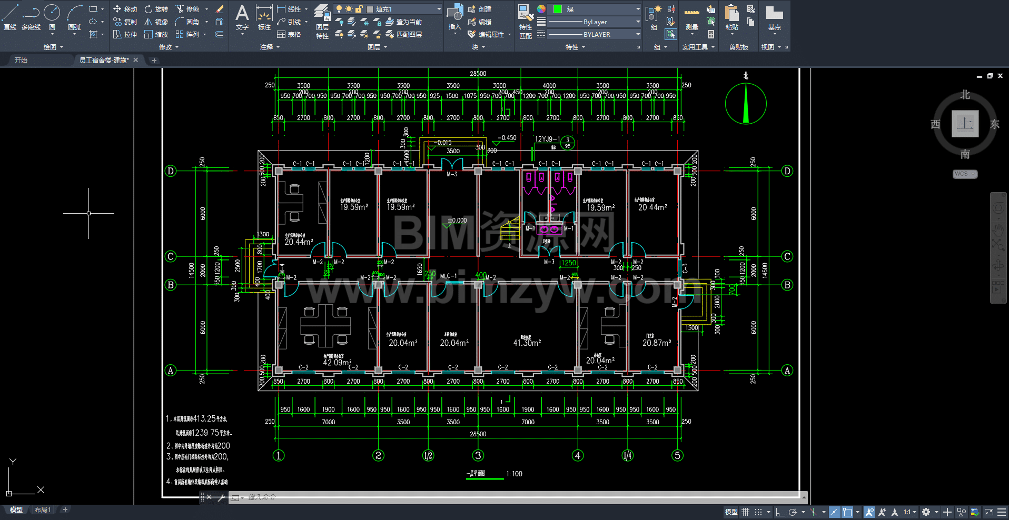Expand the 绘图 panel flyout

click(x=54, y=47)
